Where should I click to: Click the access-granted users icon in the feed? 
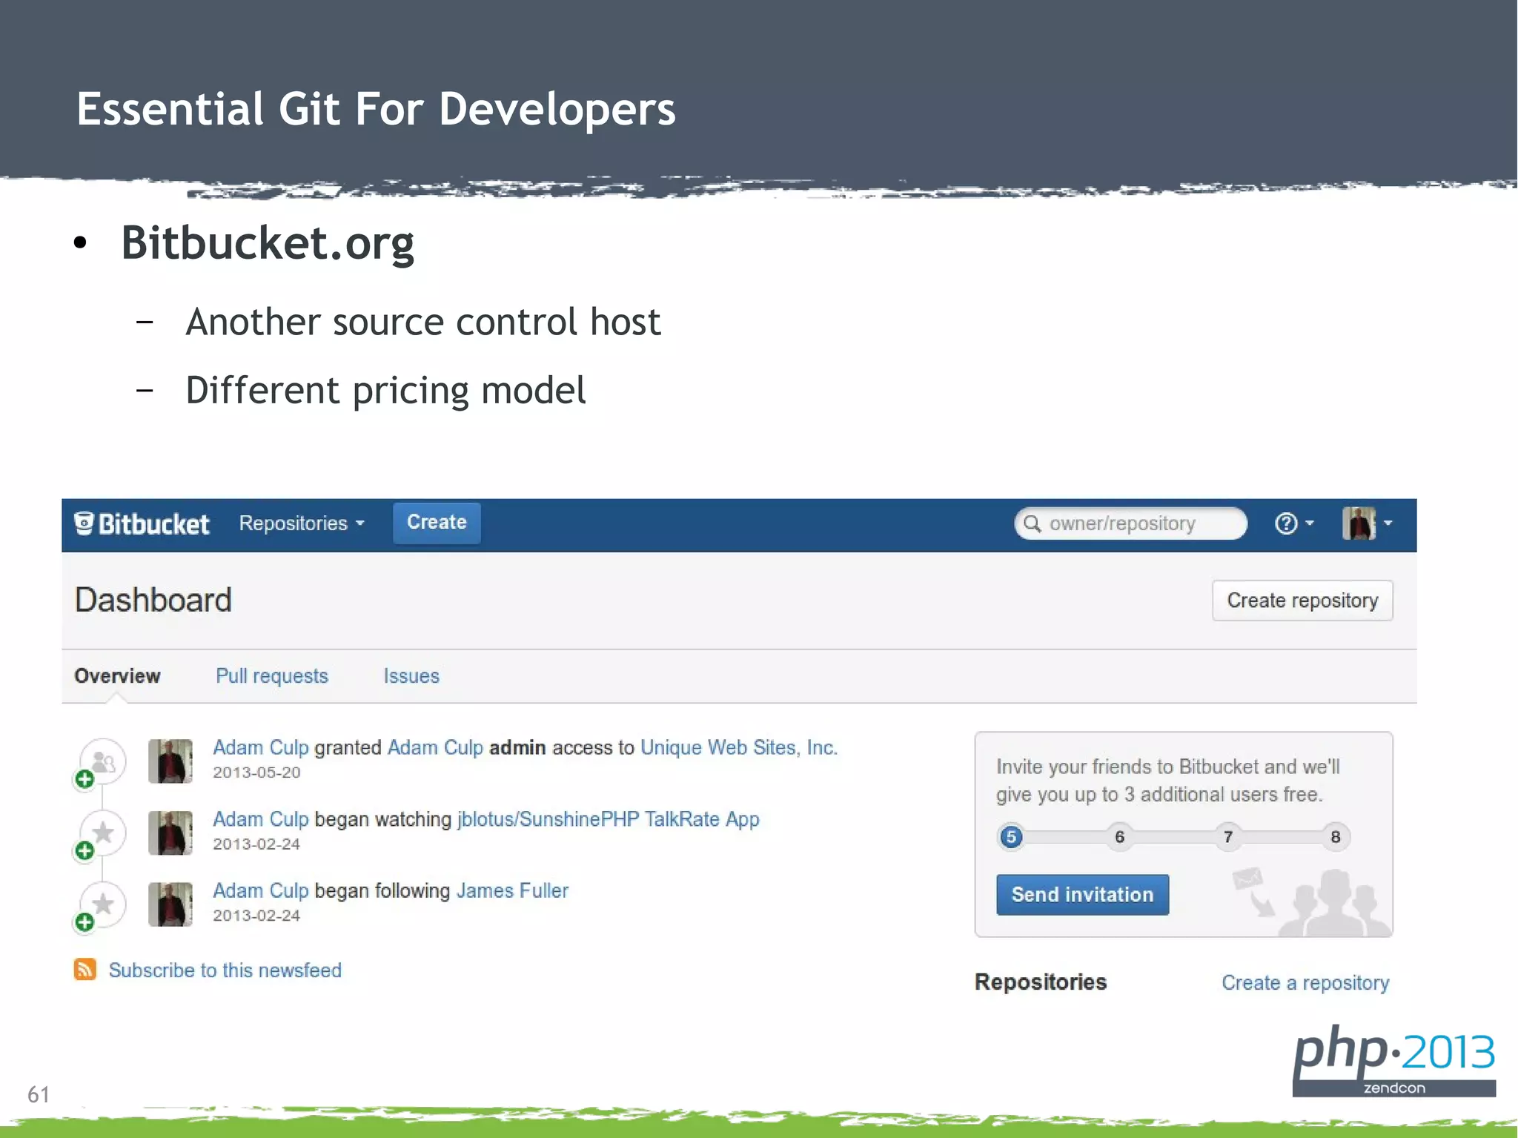click(x=103, y=761)
